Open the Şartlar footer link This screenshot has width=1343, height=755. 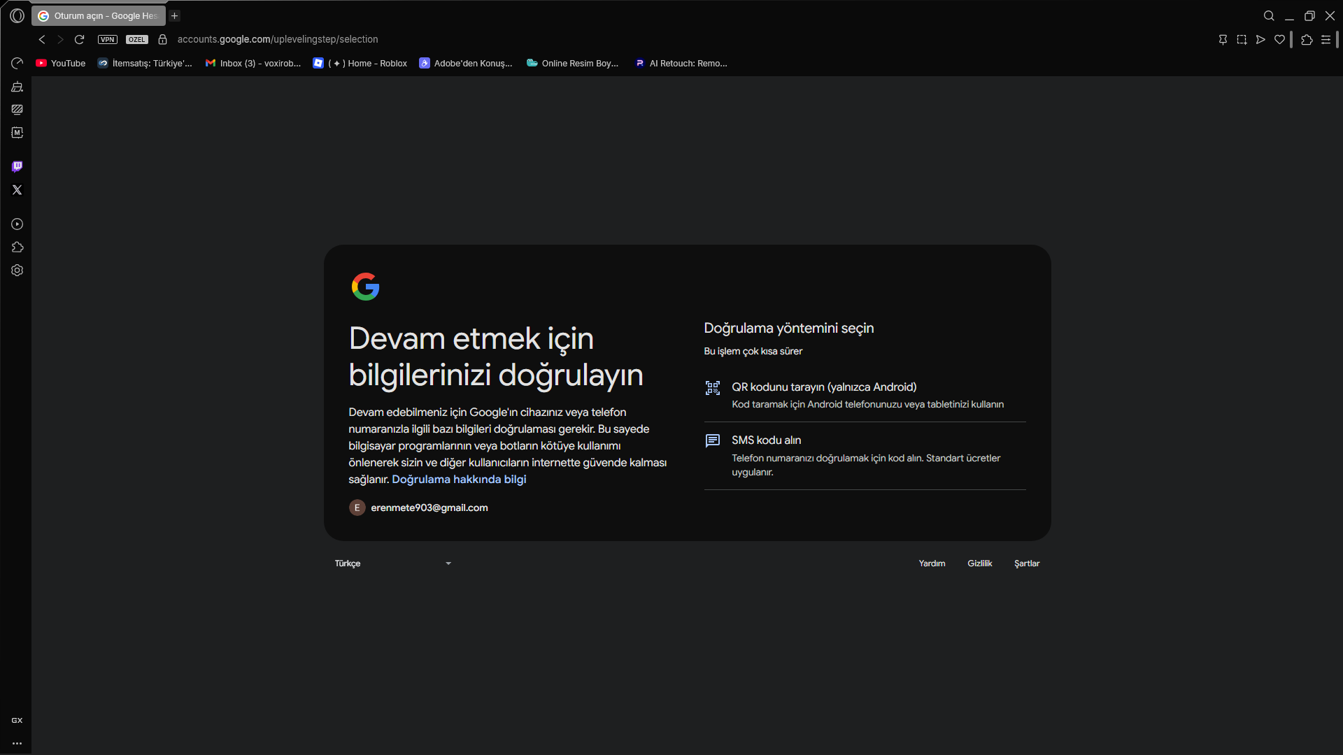[1027, 563]
